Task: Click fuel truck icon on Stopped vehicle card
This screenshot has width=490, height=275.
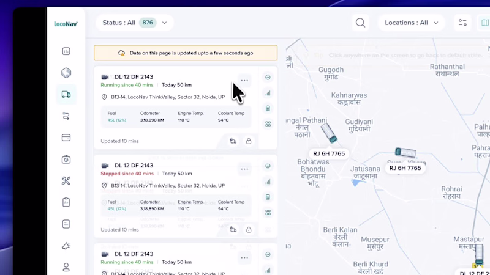Action: pyautogui.click(x=233, y=230)
